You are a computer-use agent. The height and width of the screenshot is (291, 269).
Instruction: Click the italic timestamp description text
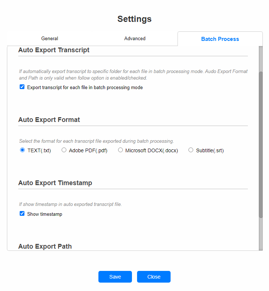pyautogui.click(x=70, y=204)
